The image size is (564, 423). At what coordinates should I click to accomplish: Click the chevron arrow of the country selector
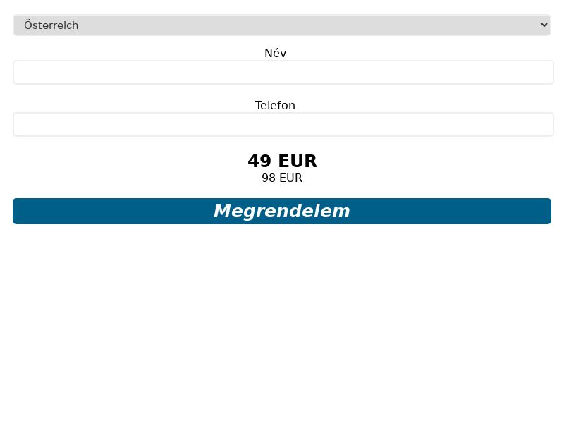544,25
